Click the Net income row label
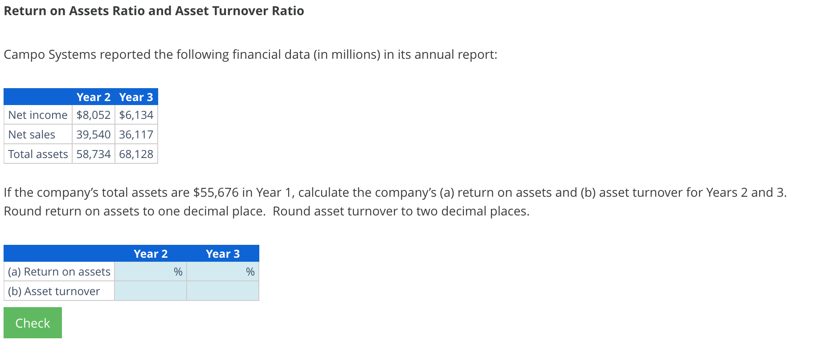 38,115
